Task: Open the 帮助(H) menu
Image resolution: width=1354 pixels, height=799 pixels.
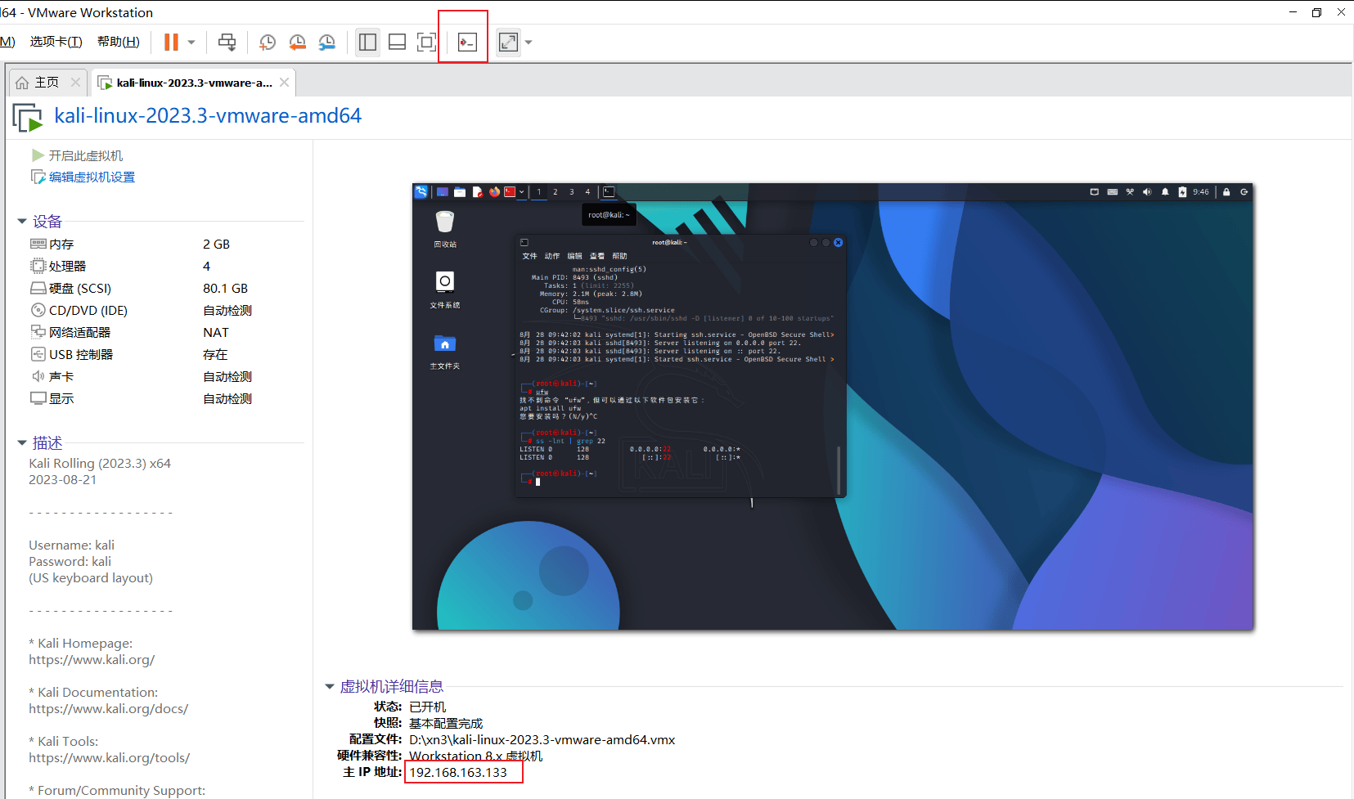Action: coord(118,42)
